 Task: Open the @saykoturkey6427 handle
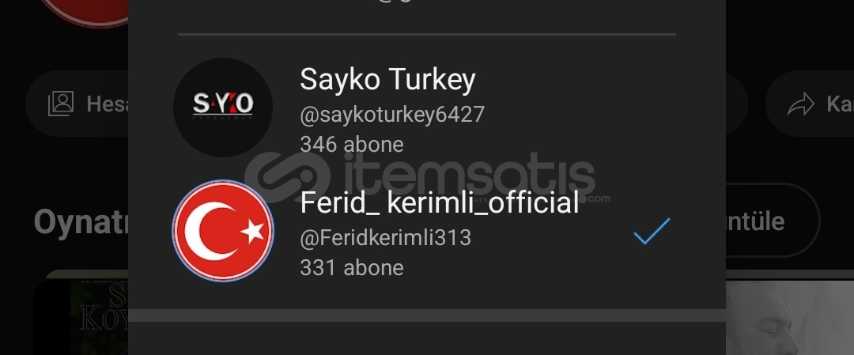pos(391,115)
